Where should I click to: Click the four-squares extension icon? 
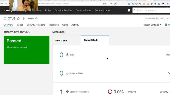(x=159, y=4)
